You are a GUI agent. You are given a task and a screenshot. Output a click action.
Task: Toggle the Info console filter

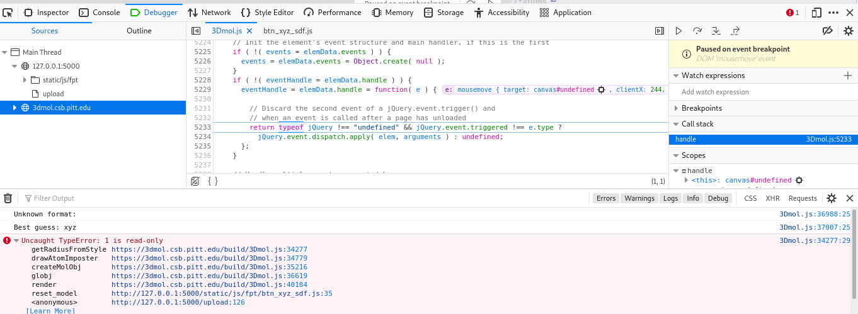pyautogui.click(x=693, y=198)
